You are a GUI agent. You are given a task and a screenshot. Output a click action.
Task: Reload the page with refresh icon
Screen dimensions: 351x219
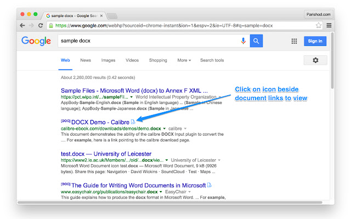point(41,26)
